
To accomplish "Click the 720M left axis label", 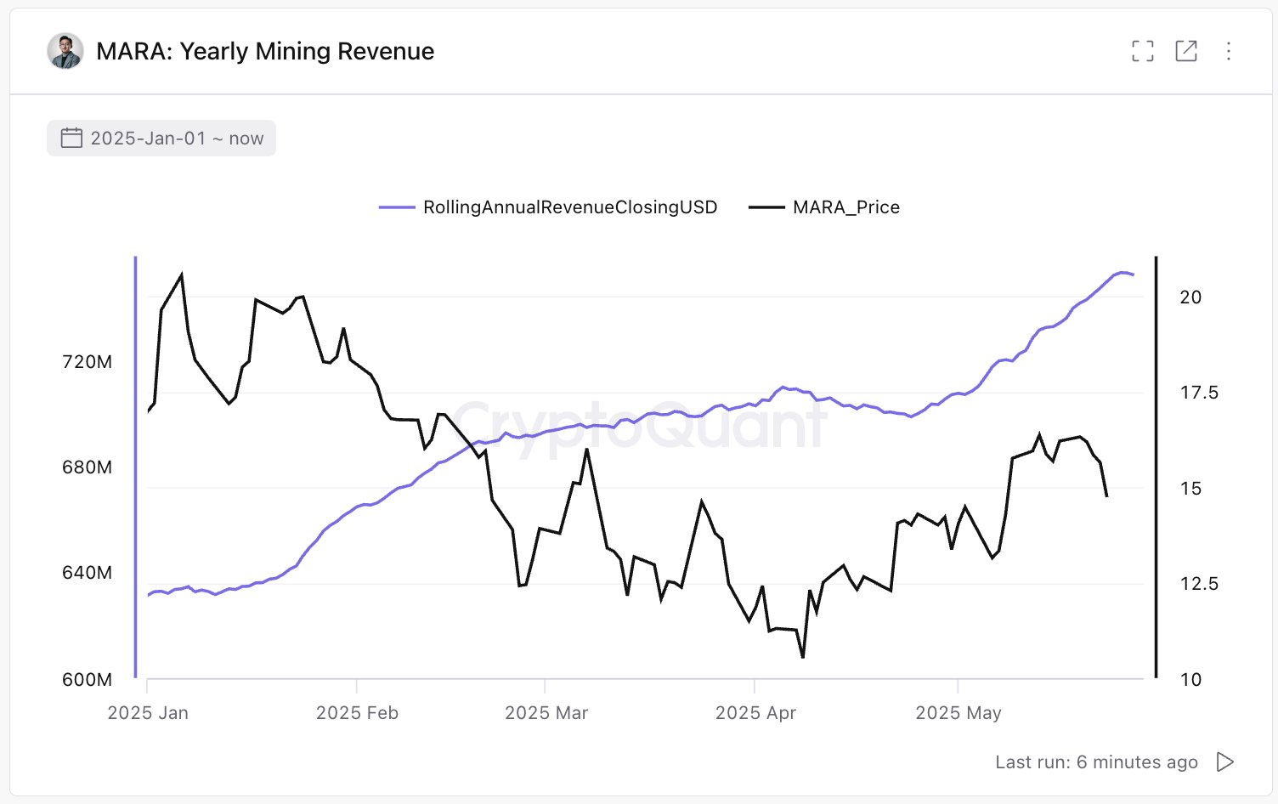I will [87, 362].
